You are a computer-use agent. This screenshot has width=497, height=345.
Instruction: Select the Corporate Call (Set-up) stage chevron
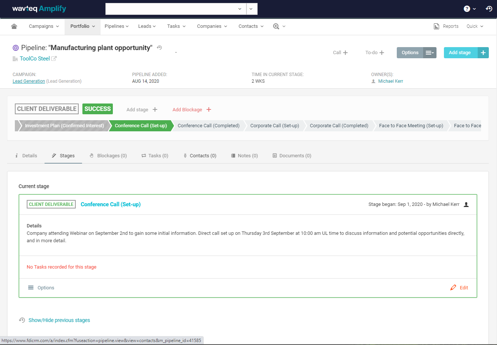(275, 125)
